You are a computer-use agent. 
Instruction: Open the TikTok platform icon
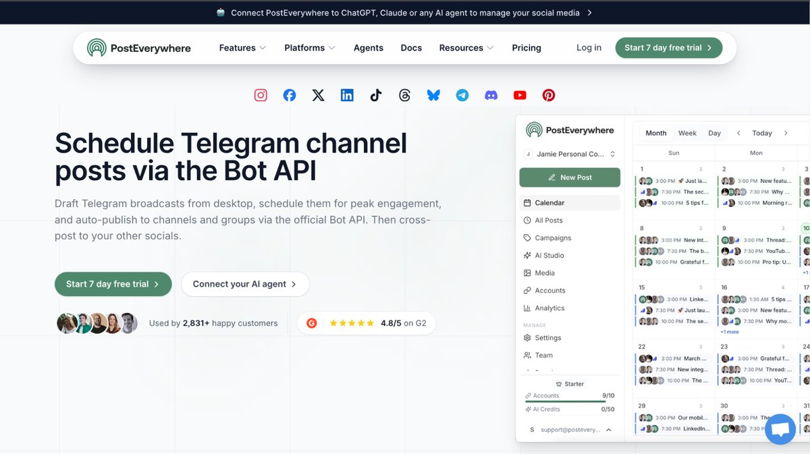pos(376,95)
